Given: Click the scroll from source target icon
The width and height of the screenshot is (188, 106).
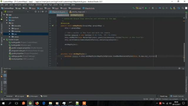Looking at the screenshot, I should (x=36, y=12).
